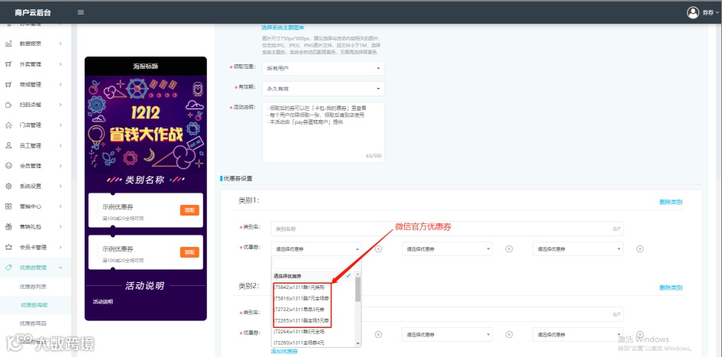This screenshot has height=357, width=722.
Task: Click the 1212 省钱大作战 poster image
Action: pyautogui.click(x=145, y=123)
